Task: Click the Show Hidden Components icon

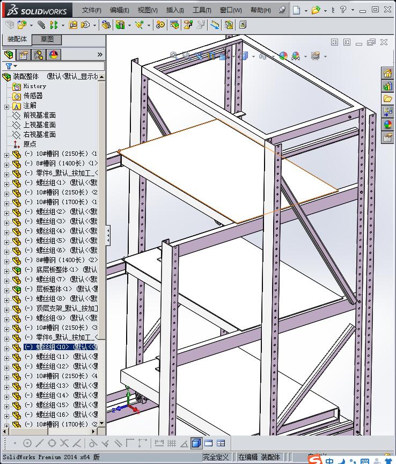Action: (x=106, y=25)
